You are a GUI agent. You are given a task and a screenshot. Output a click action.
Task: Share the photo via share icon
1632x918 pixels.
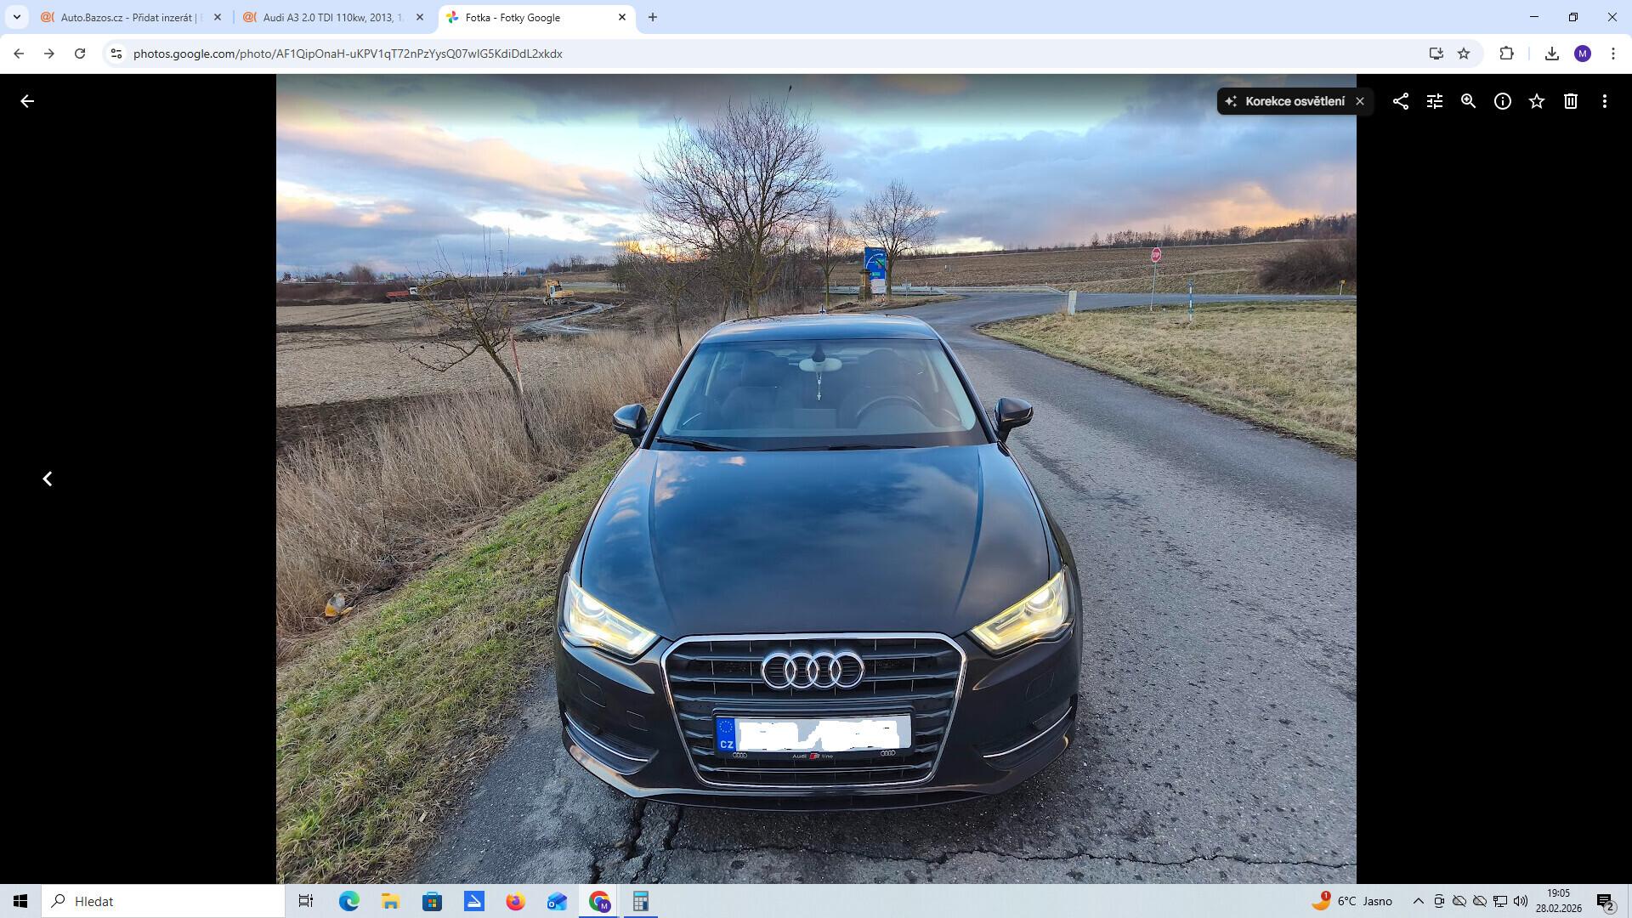click(x=1401, y=101)
